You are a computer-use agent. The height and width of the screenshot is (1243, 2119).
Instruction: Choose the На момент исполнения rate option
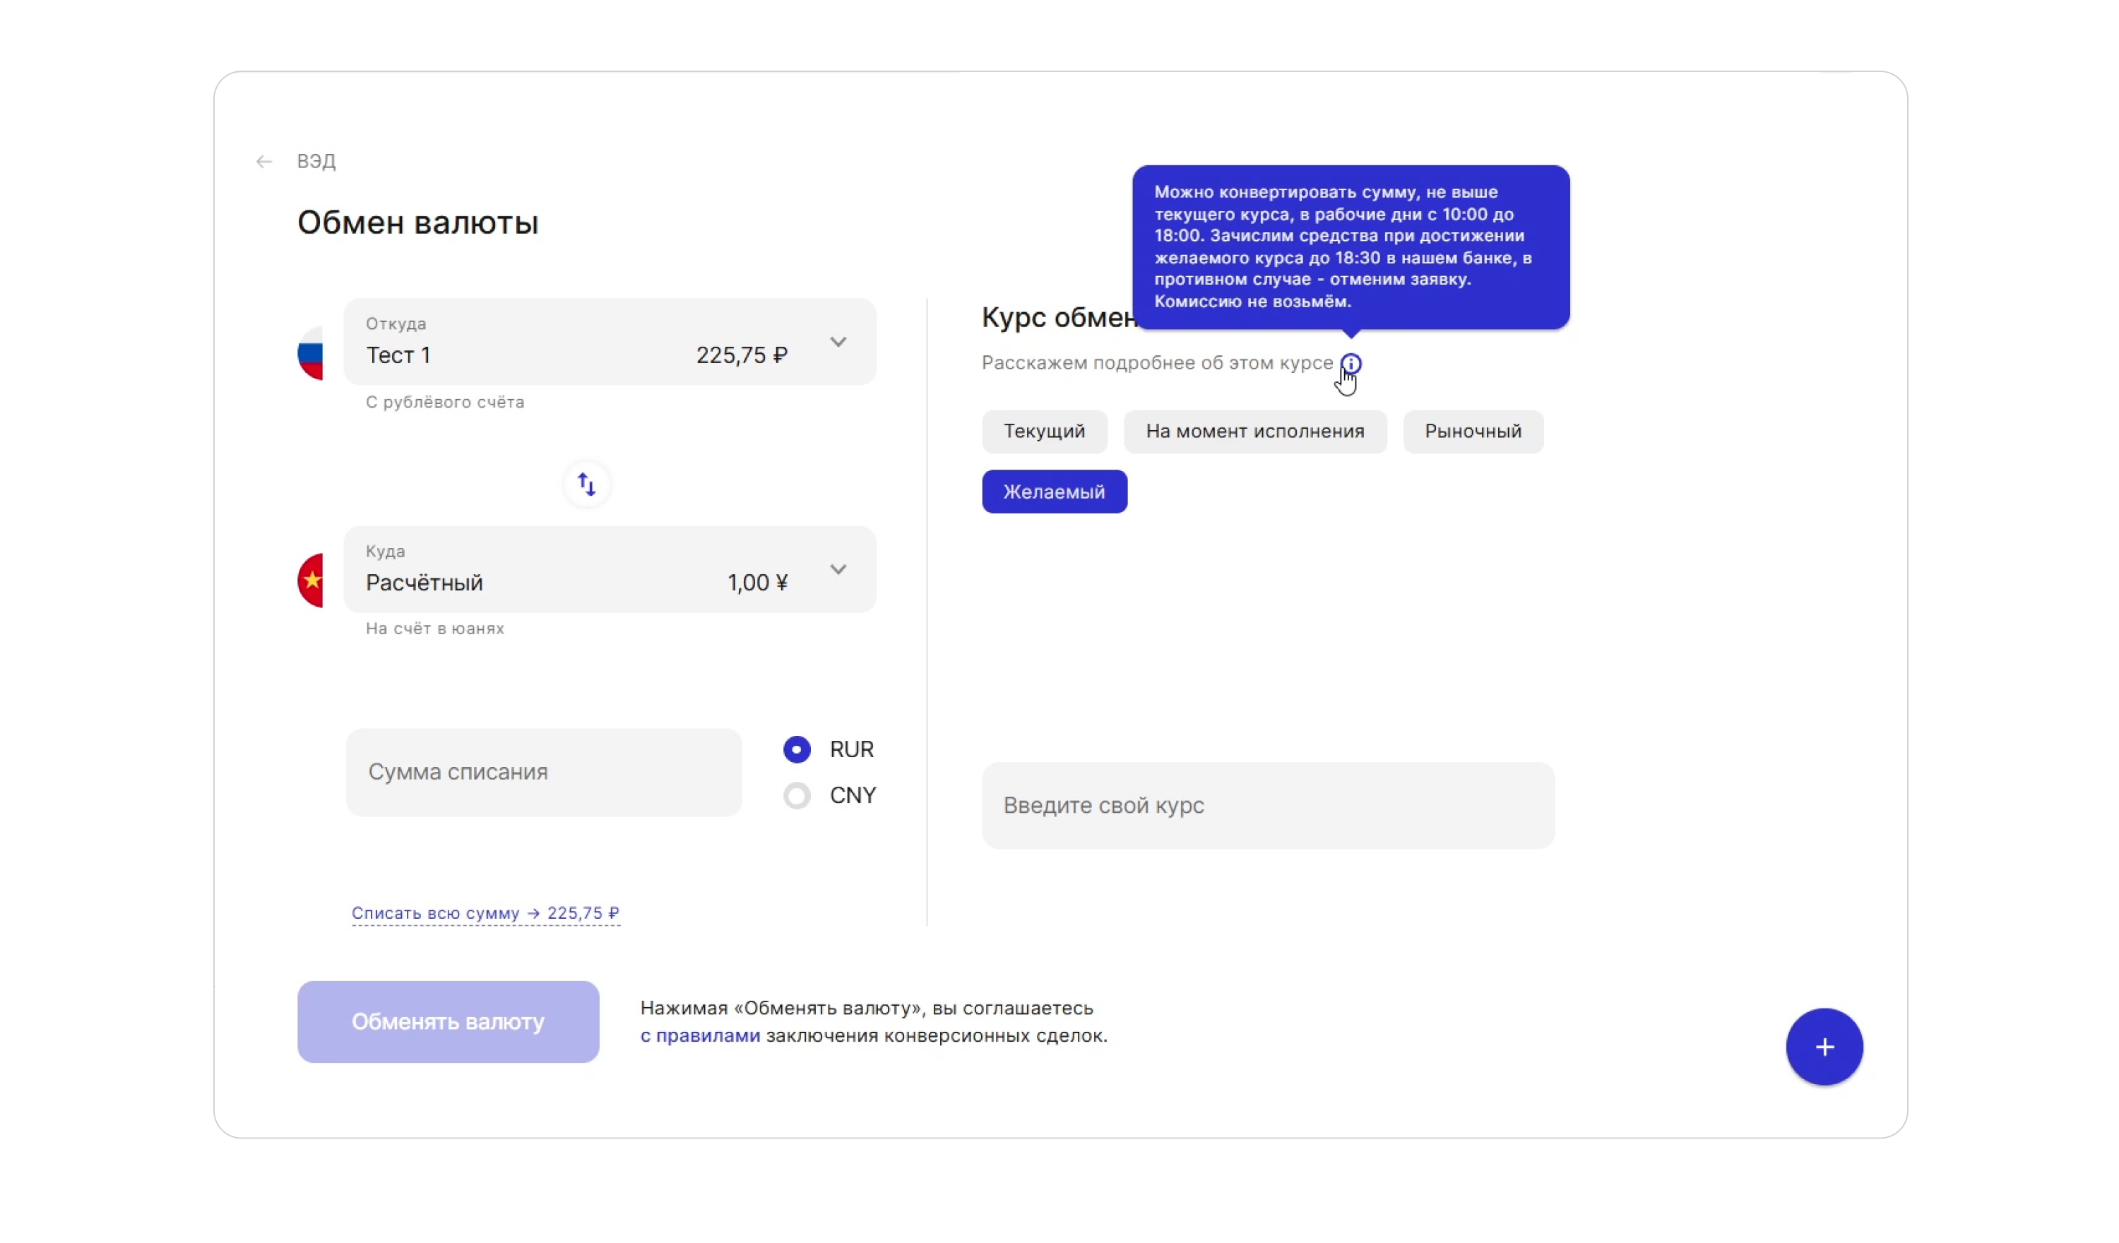1254,432
